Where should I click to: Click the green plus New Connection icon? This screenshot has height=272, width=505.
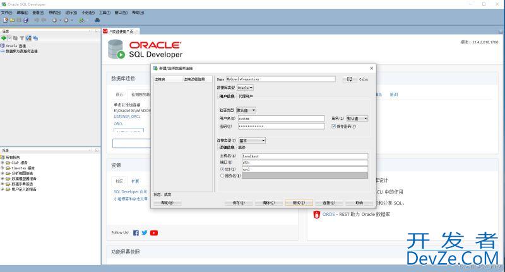[x=4, y=38]
